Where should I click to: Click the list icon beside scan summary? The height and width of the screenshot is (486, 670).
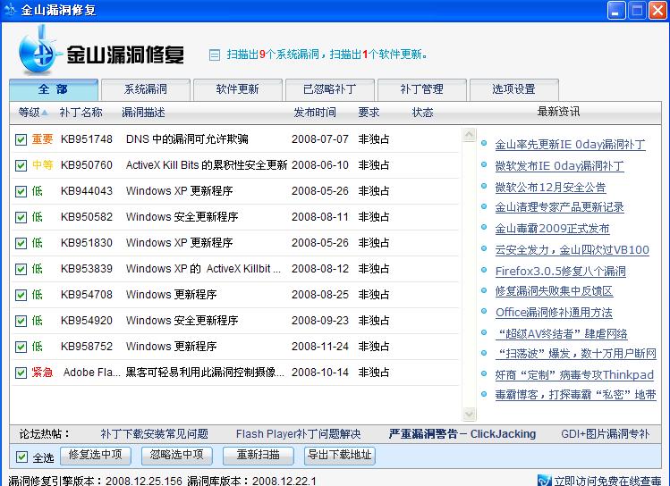pyautogui.click(x=214, y=55)
